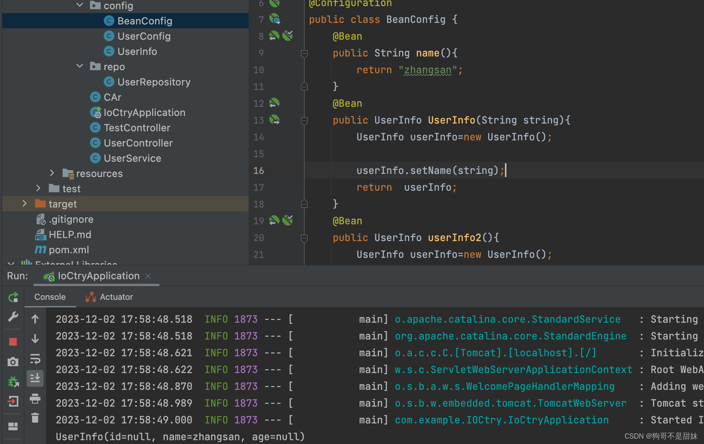Collapse the config folder in project tree

click(80, 5)
